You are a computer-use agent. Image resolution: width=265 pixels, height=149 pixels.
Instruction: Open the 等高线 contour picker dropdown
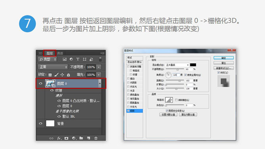point(171,100)
